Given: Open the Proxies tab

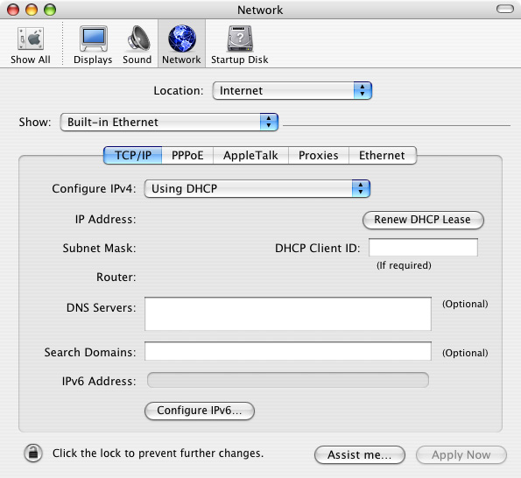Looking at the screenshot, I should click(319, 155).
